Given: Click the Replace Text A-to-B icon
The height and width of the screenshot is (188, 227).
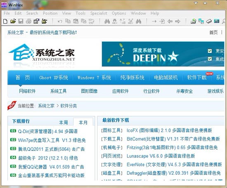Looking at the screenshot, I should coord(123,21).
